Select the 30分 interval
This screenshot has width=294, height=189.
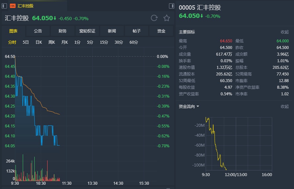tap(119, 42)
